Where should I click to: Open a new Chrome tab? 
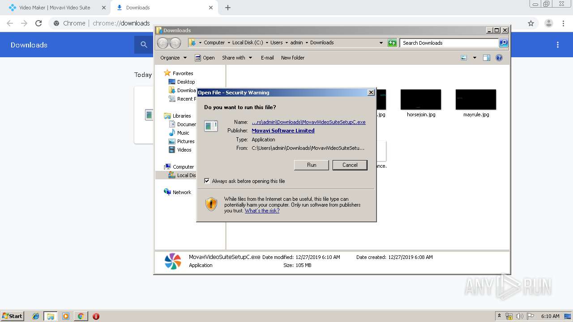point(228,8)
